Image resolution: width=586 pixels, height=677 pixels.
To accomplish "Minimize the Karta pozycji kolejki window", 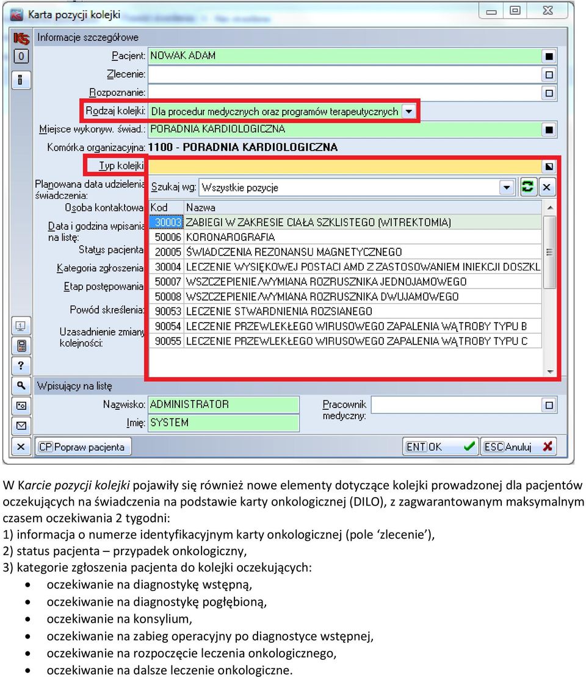I will click(x=491, y=11).
